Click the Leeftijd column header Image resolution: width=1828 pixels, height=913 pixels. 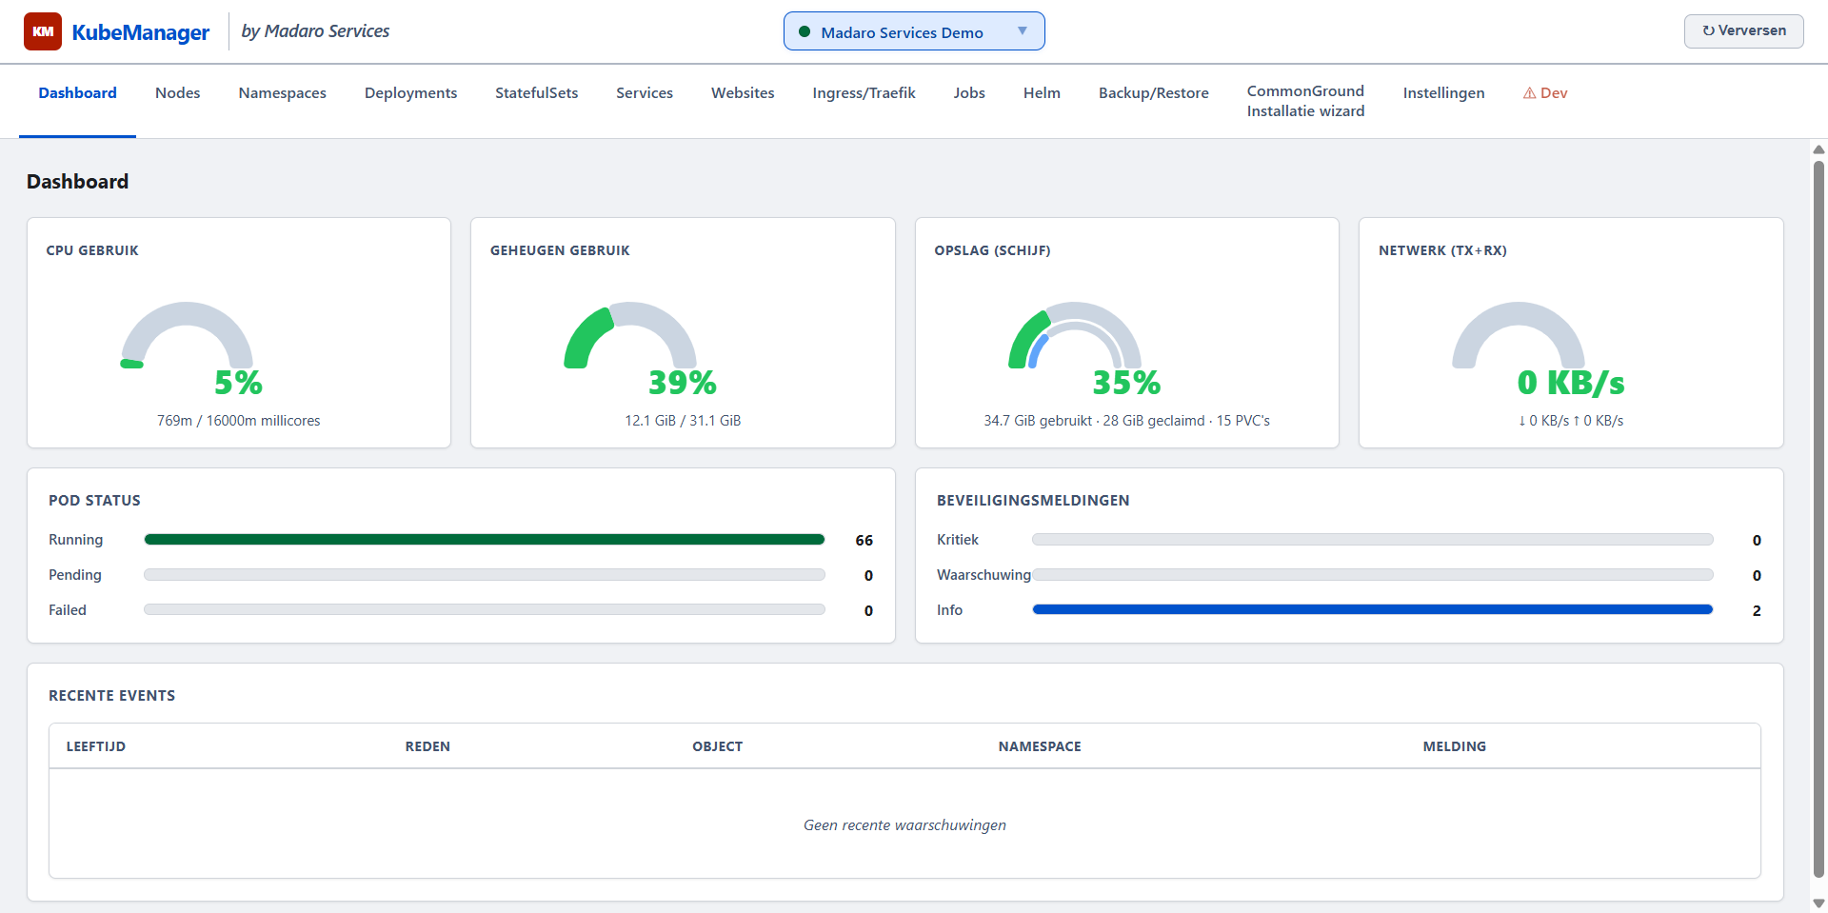point(96,746)
